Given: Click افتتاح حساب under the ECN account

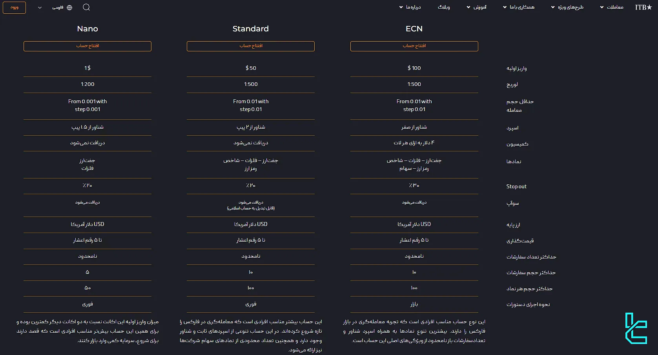Looking at the screenshot, I should (414, 46).
